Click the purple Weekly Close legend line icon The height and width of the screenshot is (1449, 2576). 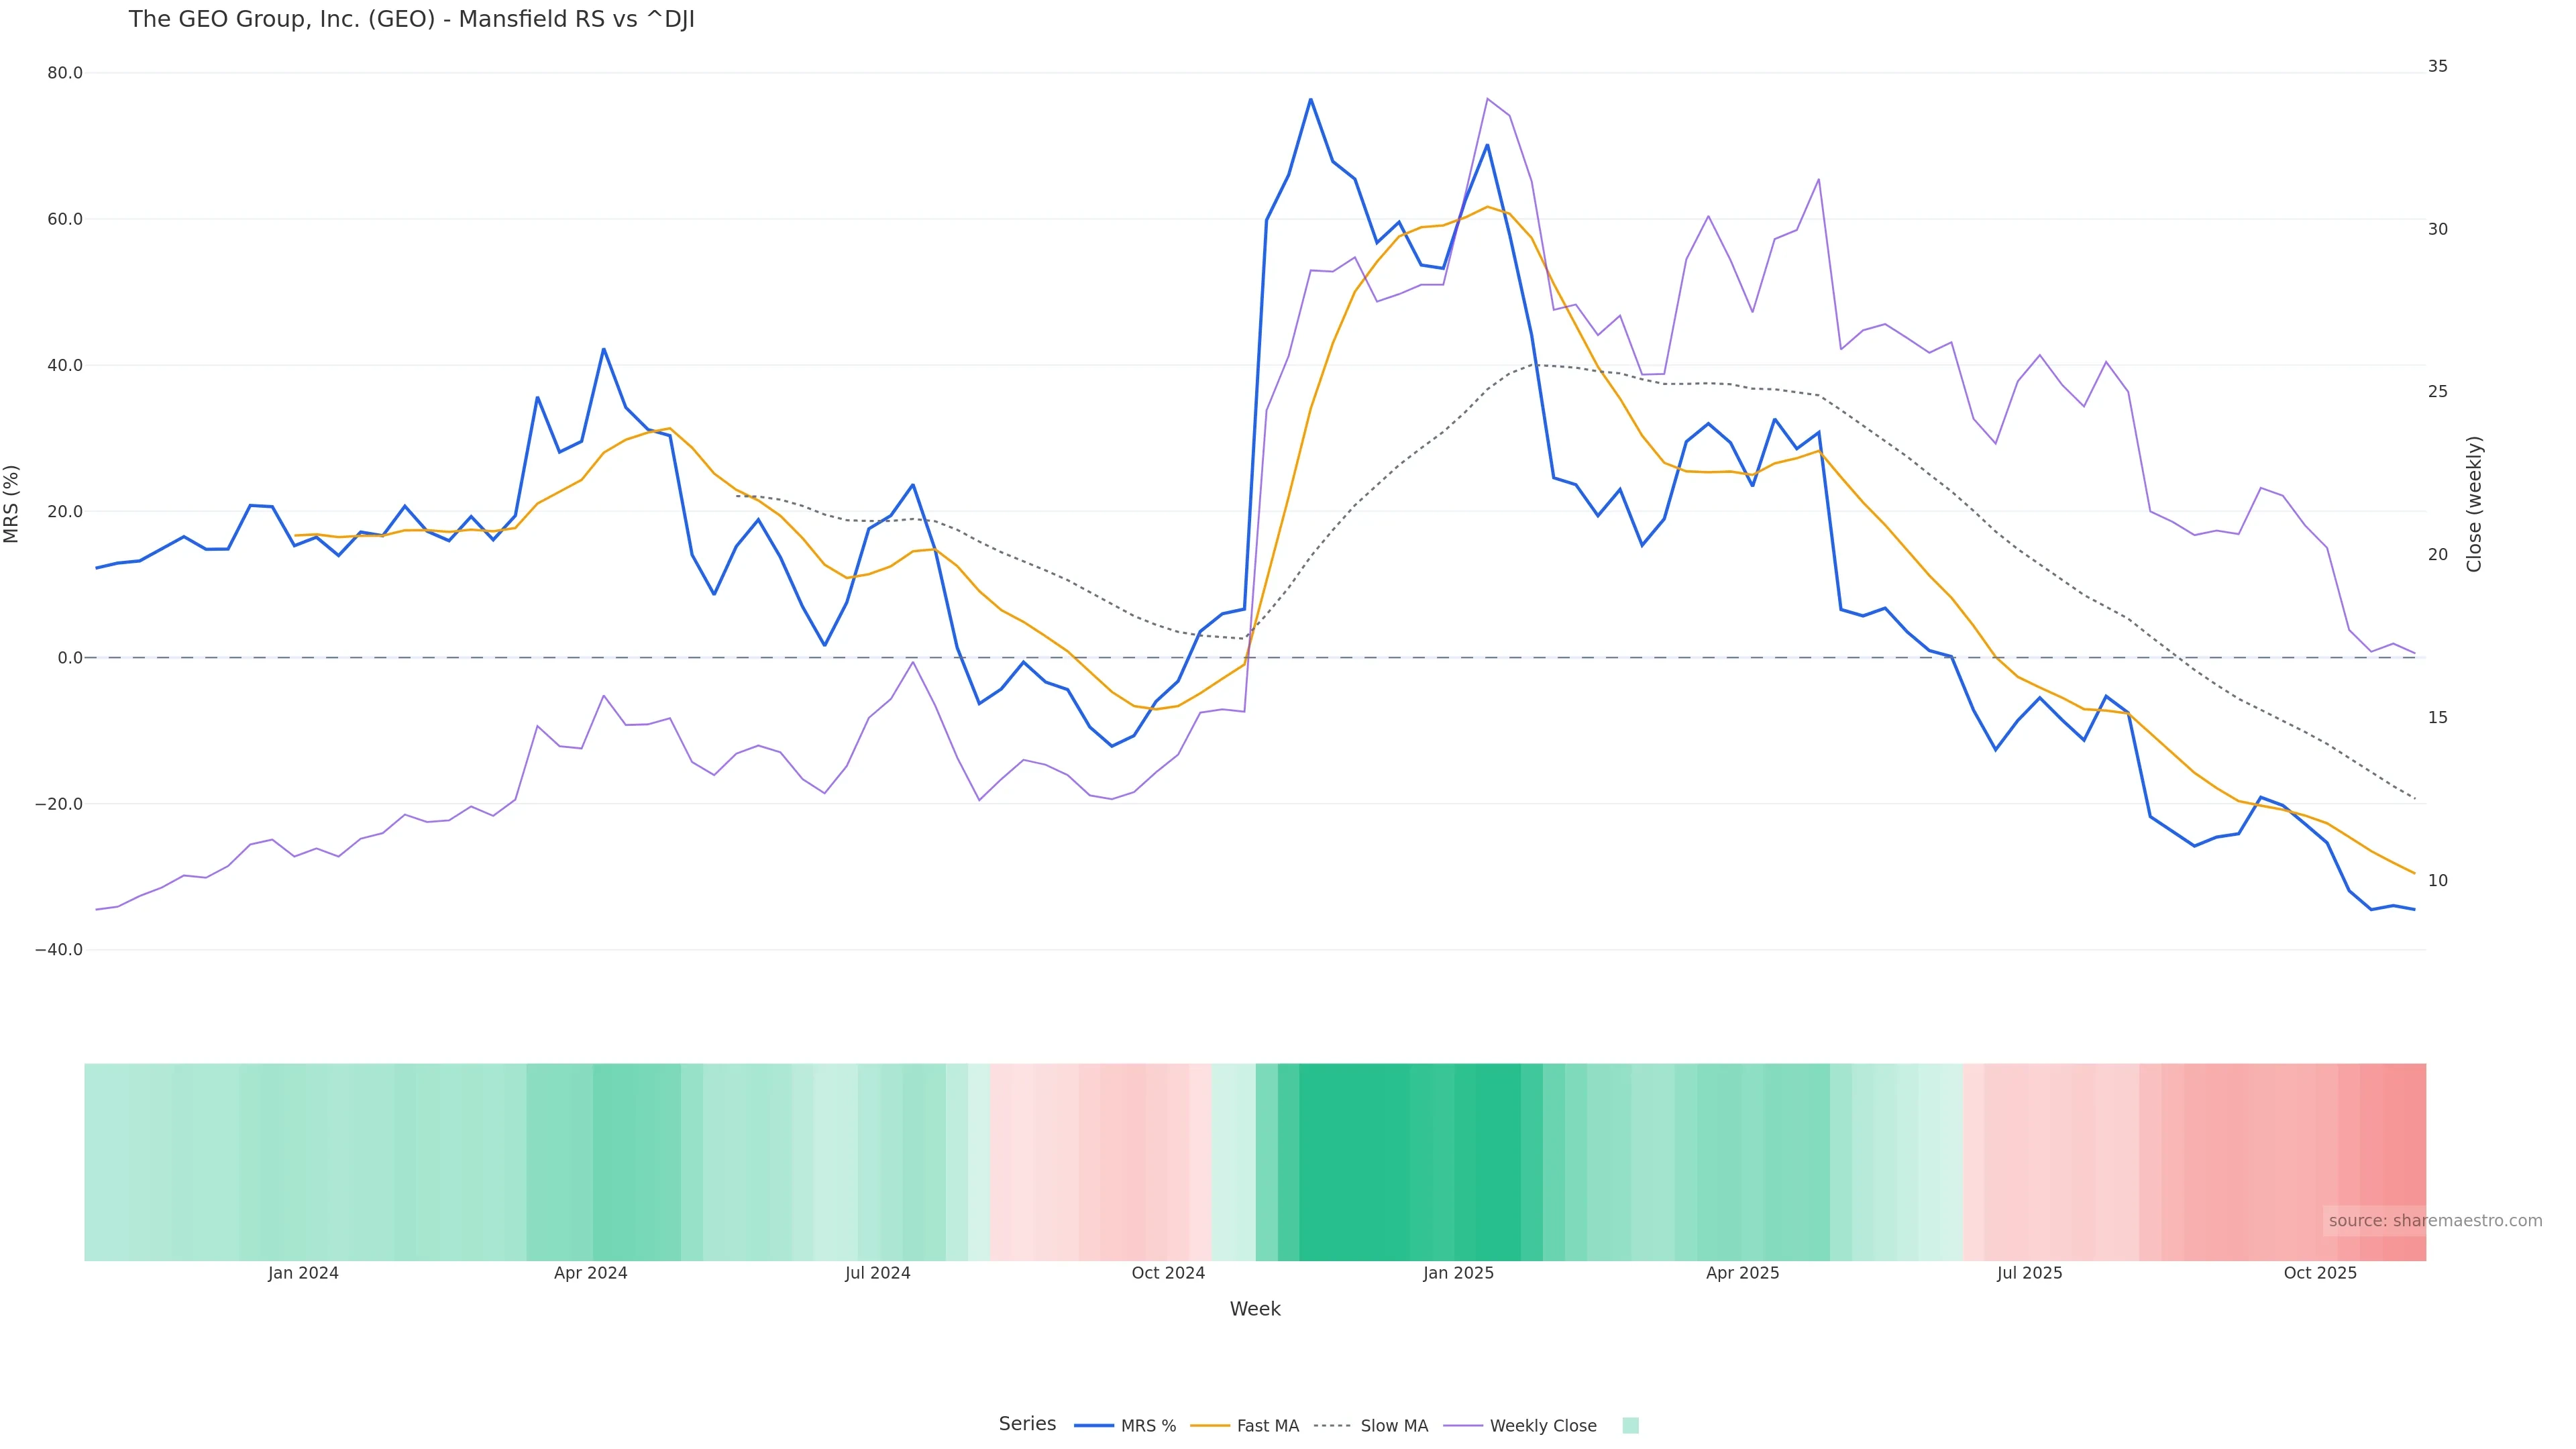point(1463,1426)
